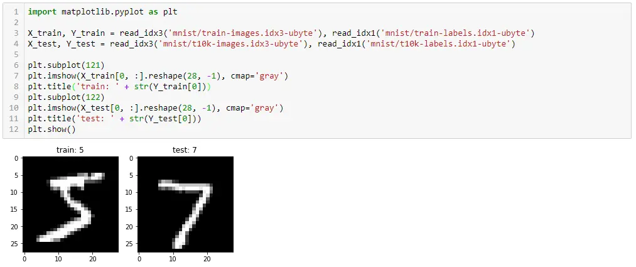This screenshot has width=636, height=267.
Task: Click the 'test: 7' plot title
Action: (185, 151)
